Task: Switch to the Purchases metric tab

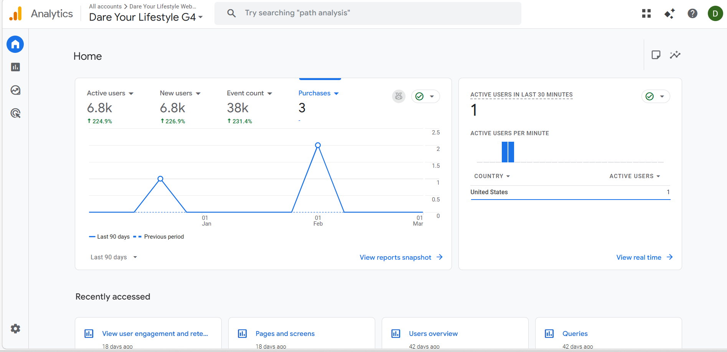Action: [x=319, y=93]
